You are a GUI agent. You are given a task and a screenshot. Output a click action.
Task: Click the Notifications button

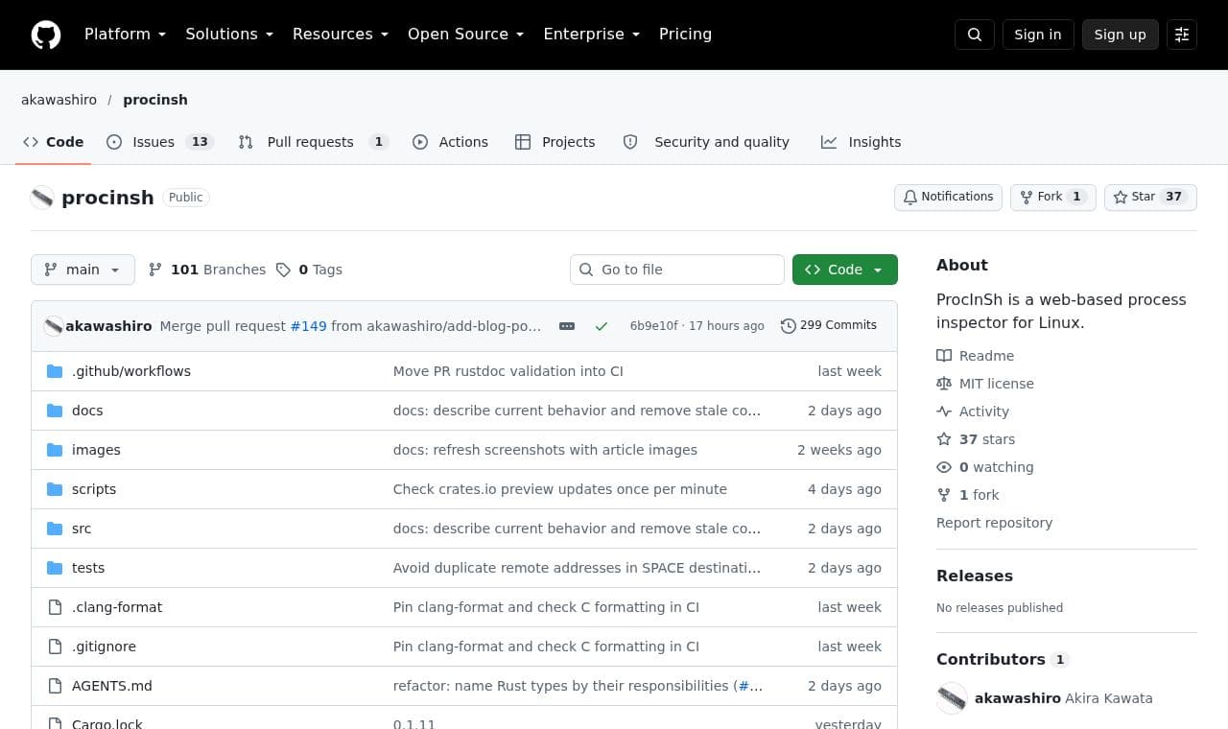(x=948, y=197)
